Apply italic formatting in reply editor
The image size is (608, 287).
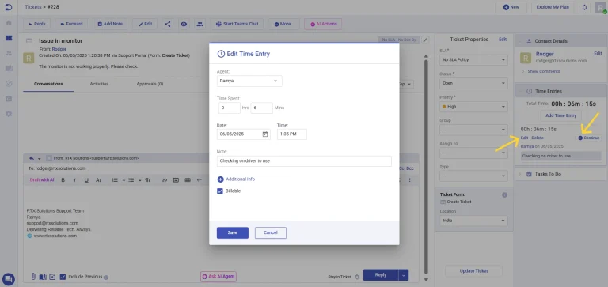tap(75, 180)
